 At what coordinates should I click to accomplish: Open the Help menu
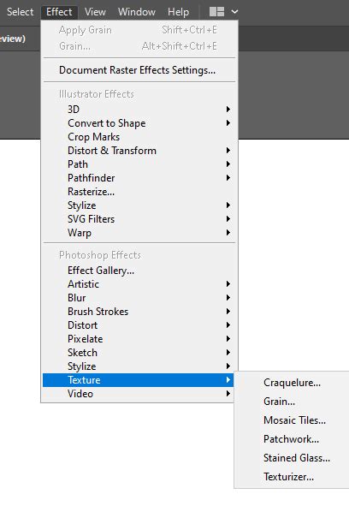pyautogui.click(x=179, y=12)
